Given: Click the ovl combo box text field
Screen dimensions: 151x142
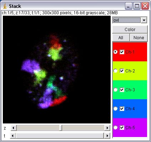Looking at the screenshot, I should coord(127,20).
